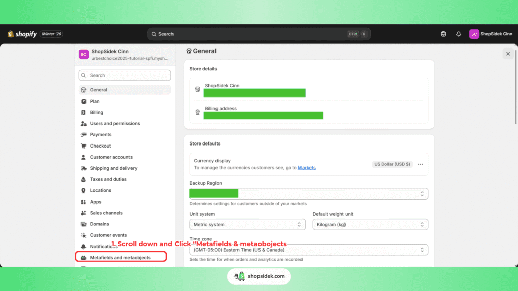This screenshot has width=518, height=291.
Task: Click the US Dollar (USD $) badge
Action: point(392,164)
